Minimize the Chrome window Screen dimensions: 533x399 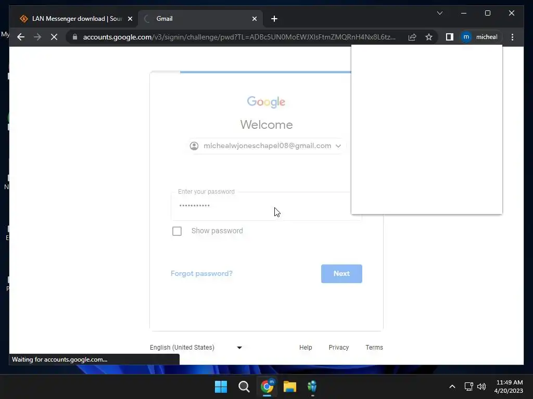pos(464,13)
